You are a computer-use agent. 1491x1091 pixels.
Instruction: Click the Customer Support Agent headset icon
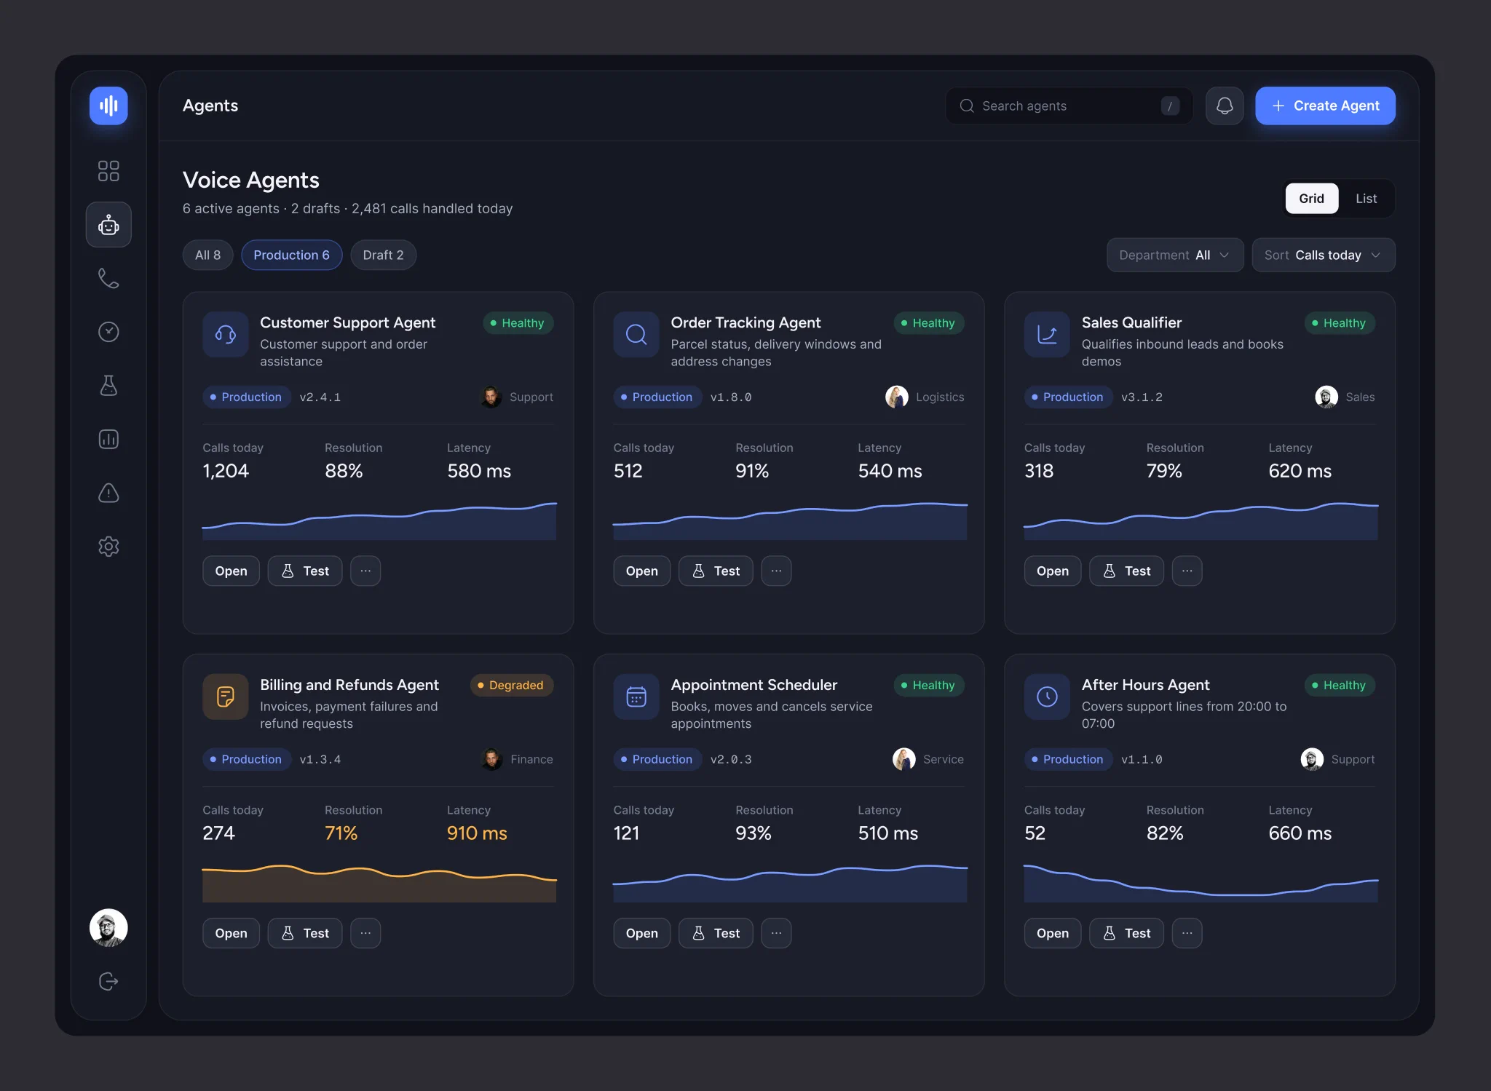226,334
